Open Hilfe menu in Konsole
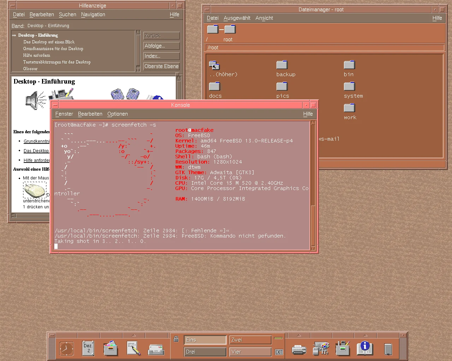Image resolution: width=452 pixels, height=361 pixels. click(x=308, y=114)
